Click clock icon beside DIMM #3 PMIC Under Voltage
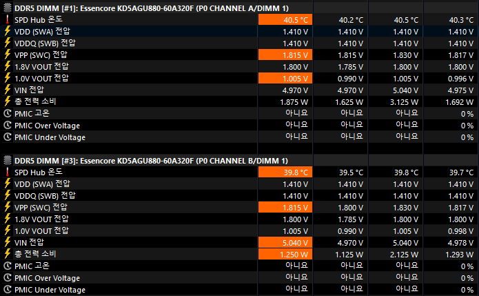This screenshot has height=296, width=479. click(8, 289)
